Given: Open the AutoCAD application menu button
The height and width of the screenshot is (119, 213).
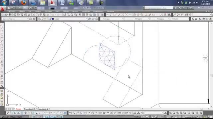Looking at the screenshot, I should point(3,9).
